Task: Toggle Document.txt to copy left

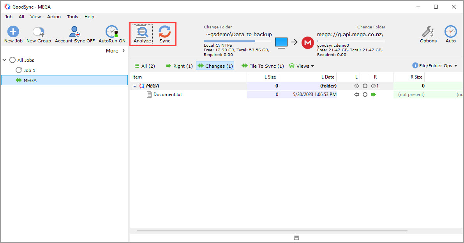Action: [x=356, y=94]
